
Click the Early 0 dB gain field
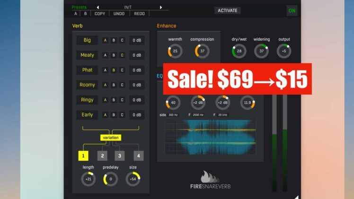coord(137,115)
